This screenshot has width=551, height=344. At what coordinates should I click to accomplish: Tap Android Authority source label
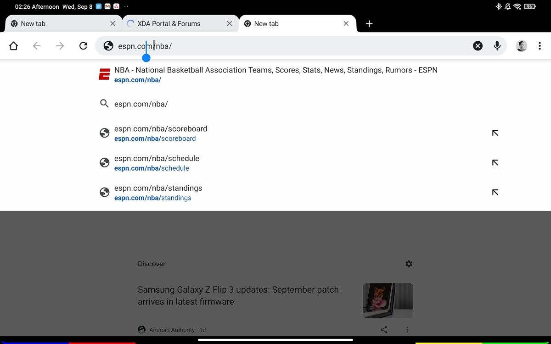(172, 330)
